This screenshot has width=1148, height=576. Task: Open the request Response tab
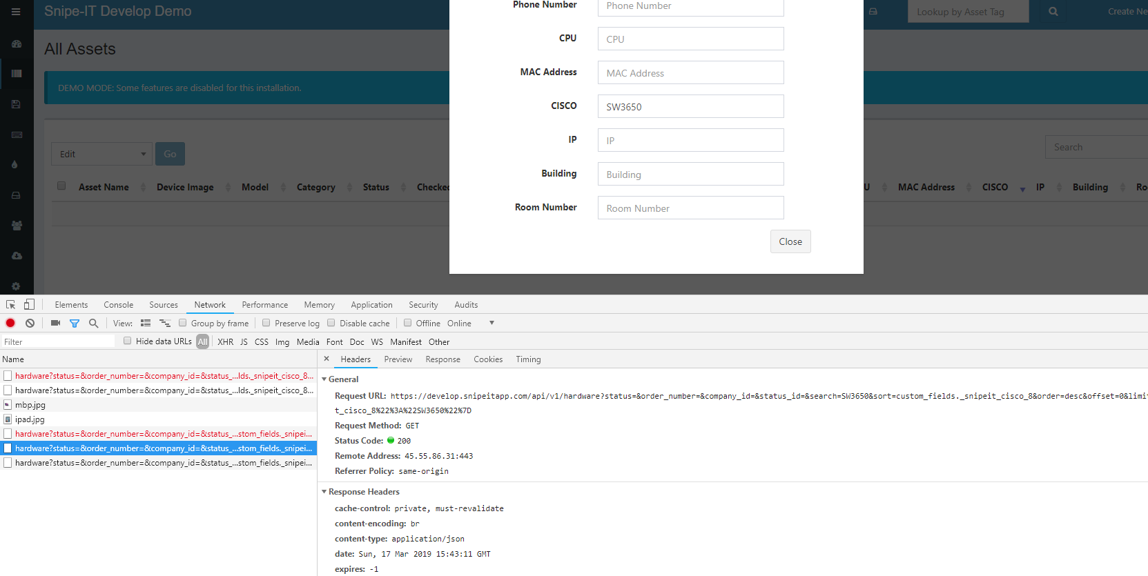(x=443, y=359)
